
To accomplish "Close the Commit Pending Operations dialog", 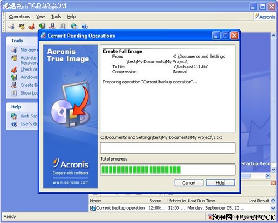I will click(x=234, y=36).
